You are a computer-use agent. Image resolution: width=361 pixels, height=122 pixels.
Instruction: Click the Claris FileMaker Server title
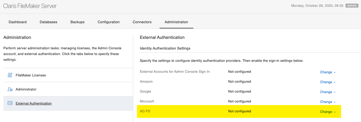[30, 6]
